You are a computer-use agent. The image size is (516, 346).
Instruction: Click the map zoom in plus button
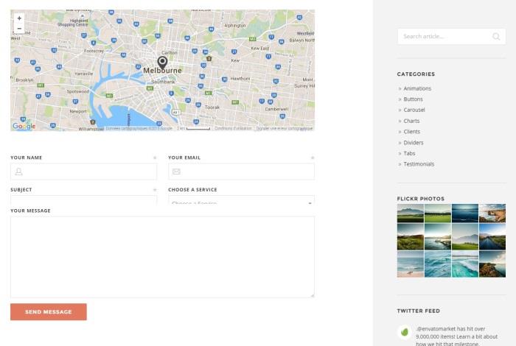tap(19, 18)
